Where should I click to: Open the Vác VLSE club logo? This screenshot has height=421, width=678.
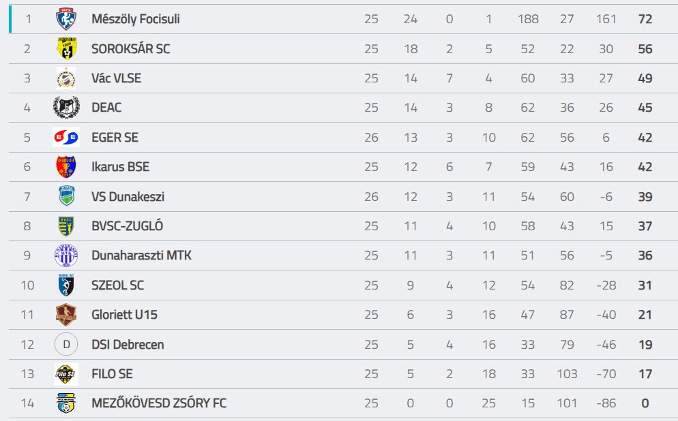tap(66, 78)
